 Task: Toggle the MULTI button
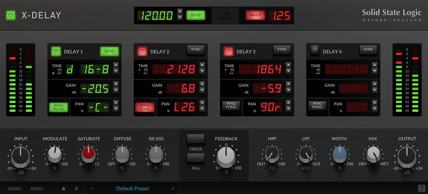pyautogui.click(x=255, y=15)
